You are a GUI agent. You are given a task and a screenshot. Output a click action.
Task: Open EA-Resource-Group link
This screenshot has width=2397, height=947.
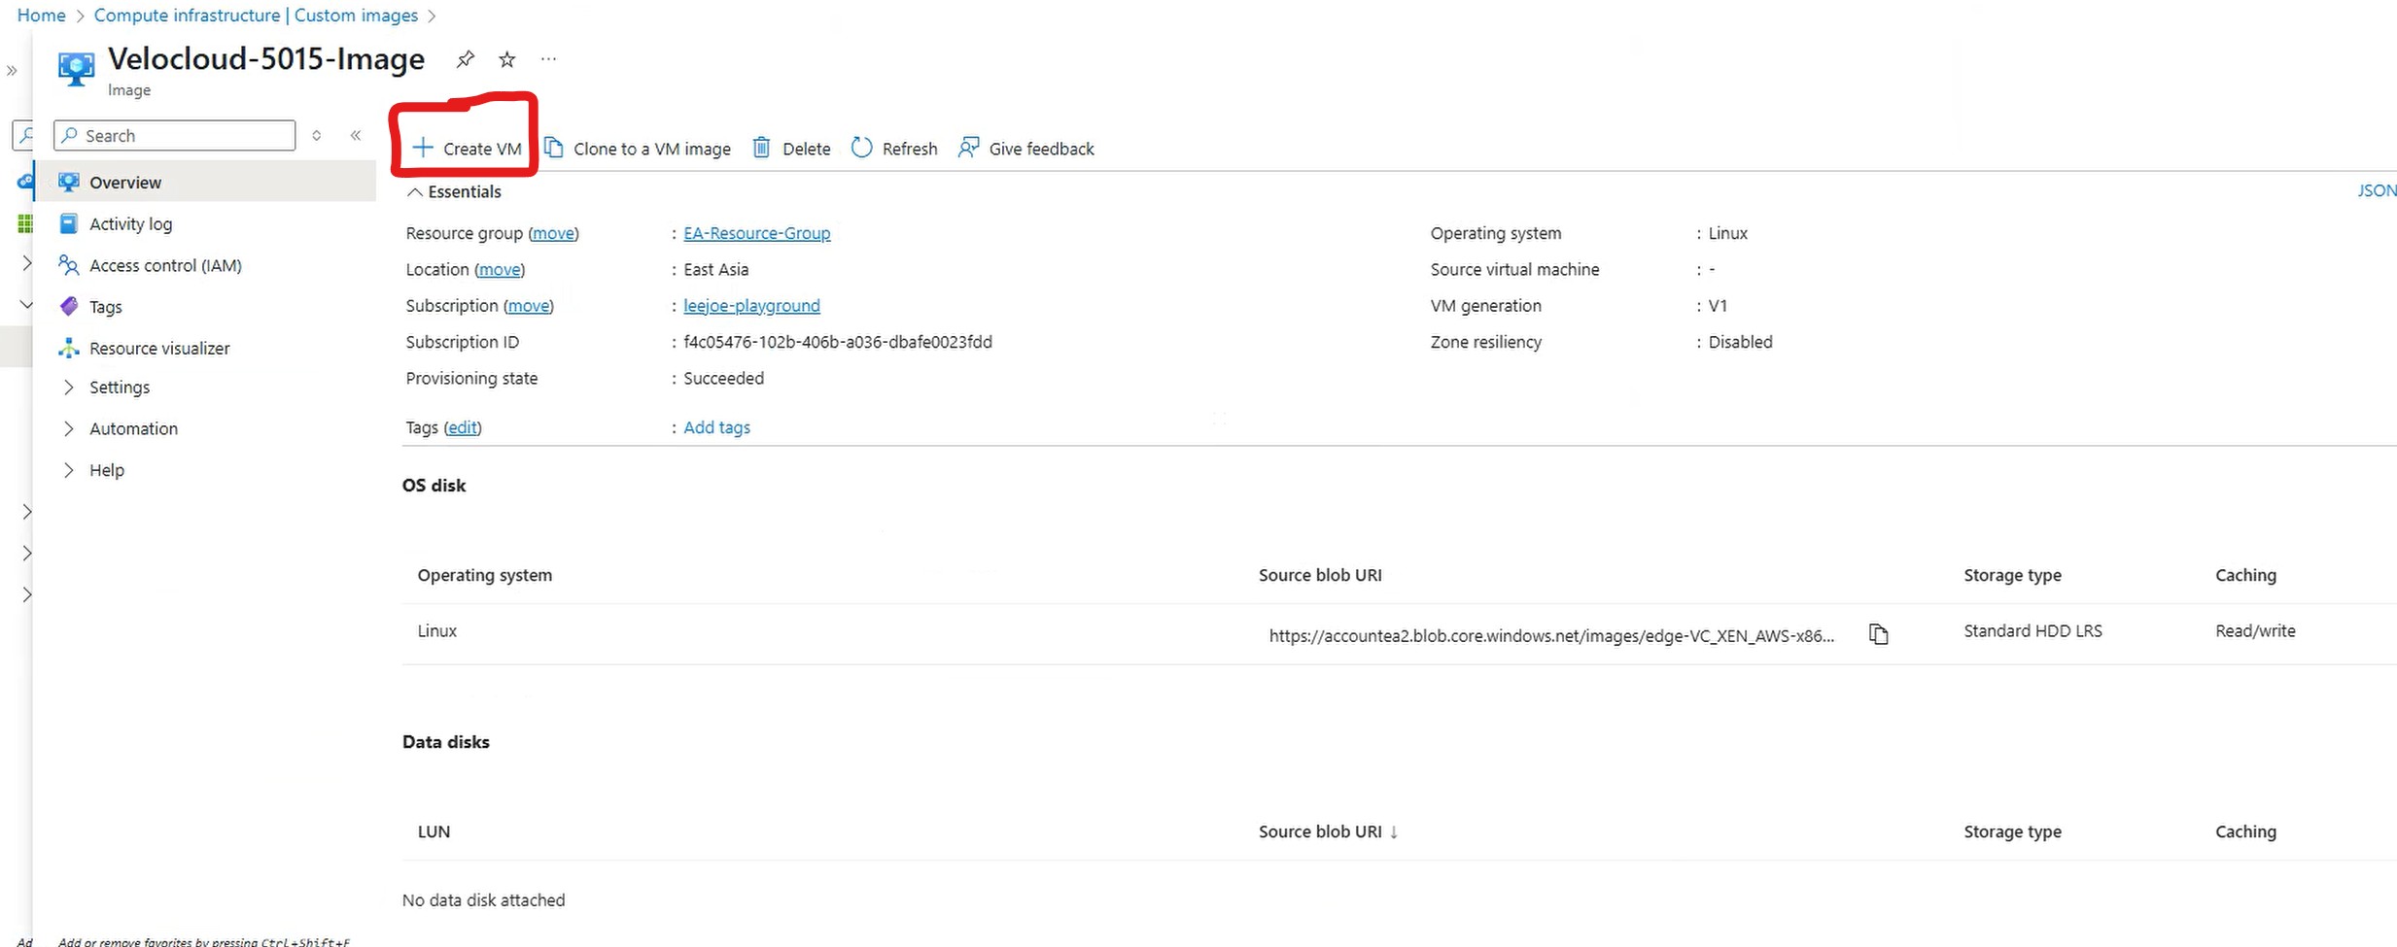(x=756, y=233)
